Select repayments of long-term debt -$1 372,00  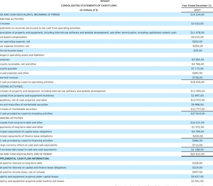coord(197,127)
